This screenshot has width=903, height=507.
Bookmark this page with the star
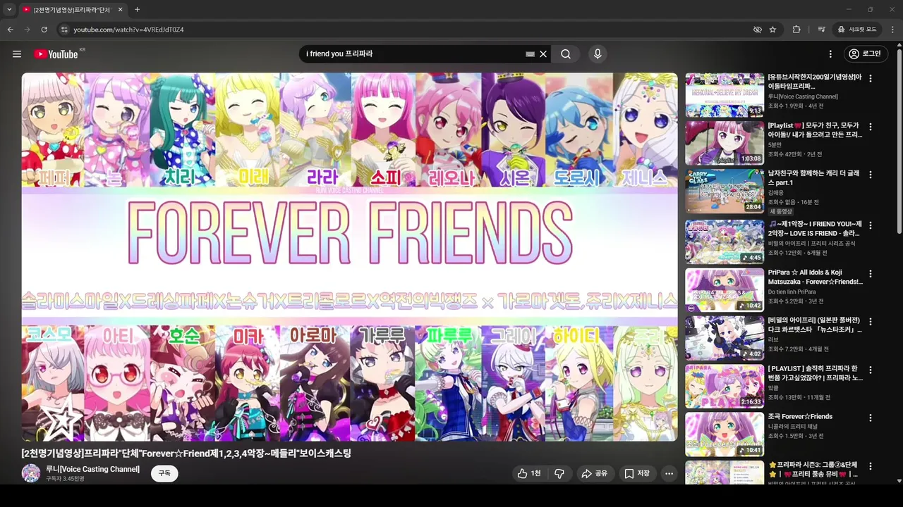coord(772,30)
